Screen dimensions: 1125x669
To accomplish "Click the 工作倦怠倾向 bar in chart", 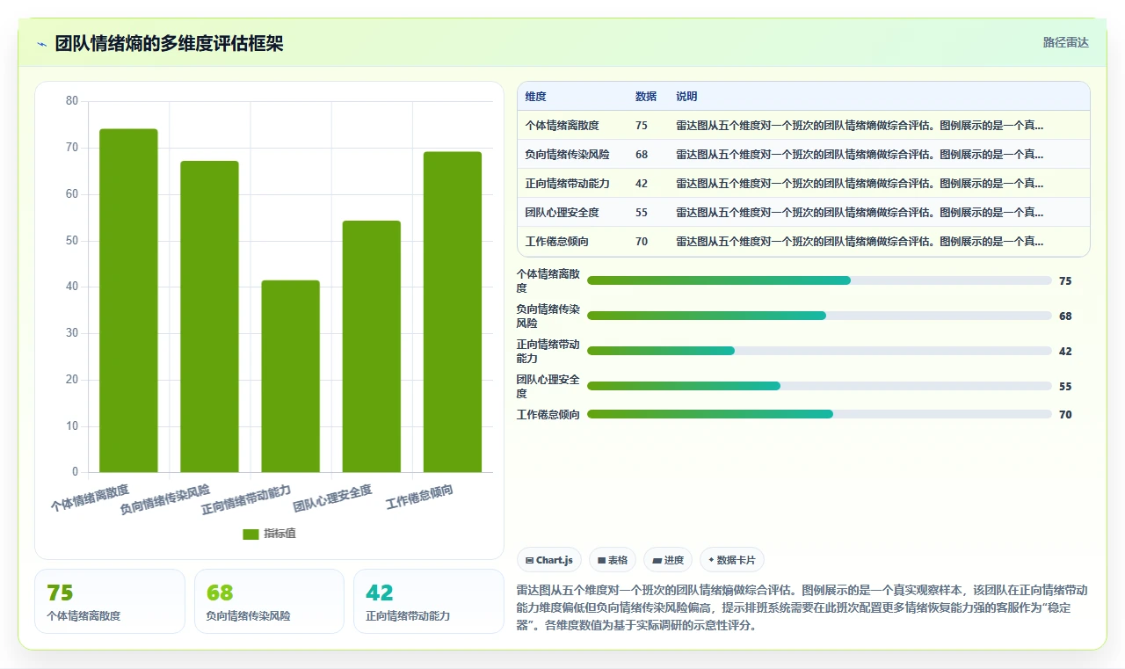I will tap(453, 312).
